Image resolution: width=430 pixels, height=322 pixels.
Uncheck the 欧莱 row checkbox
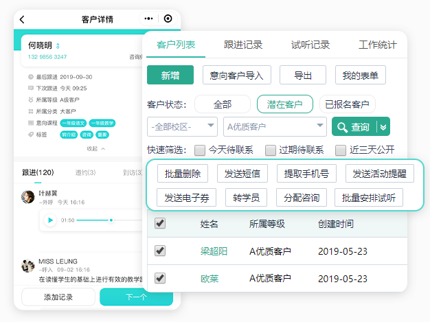160,278
